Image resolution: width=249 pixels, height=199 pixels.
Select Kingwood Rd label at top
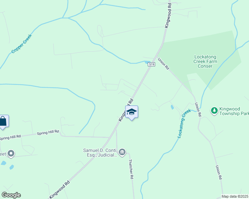(168, 16)
